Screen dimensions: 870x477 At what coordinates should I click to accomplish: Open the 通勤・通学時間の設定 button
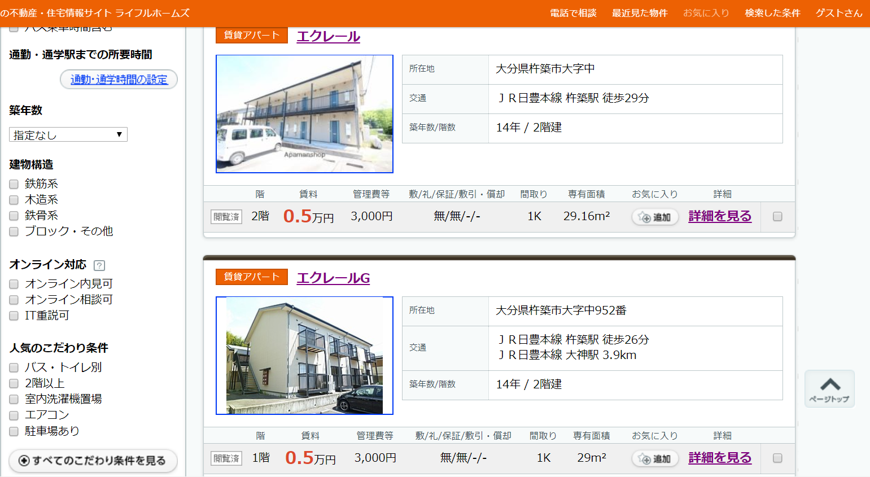click(x=119, y=80)
